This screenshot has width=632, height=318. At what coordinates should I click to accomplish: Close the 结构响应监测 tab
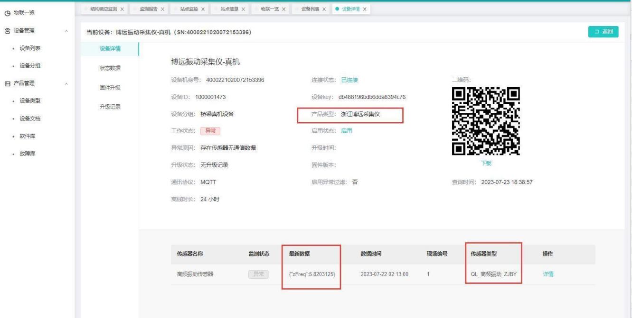click(x=122, y=9)
